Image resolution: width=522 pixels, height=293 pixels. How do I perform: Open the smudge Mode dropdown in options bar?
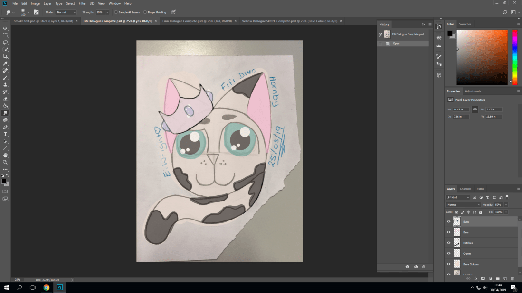(66, 12)
